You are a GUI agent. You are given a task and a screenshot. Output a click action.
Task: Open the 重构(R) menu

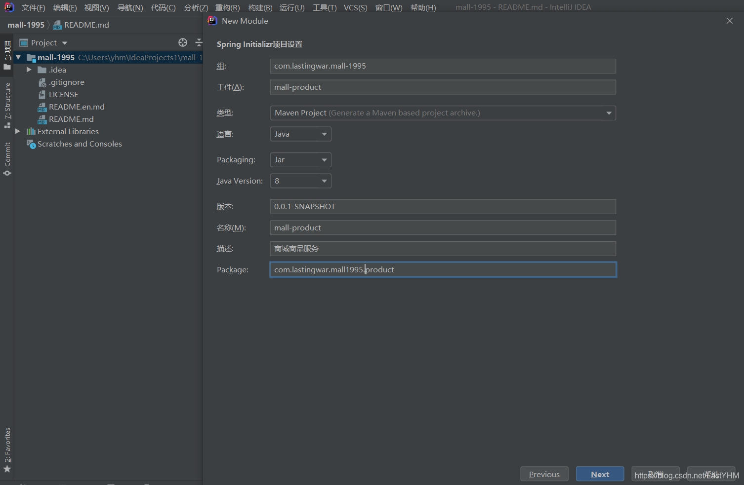coord(227,8)
